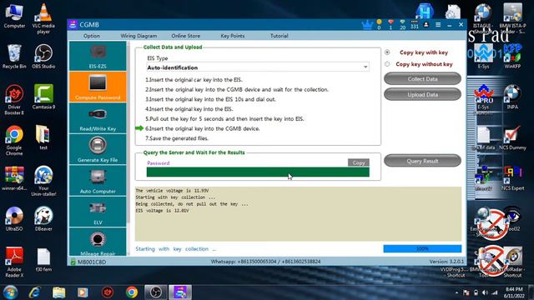Open Driver Booster 8 desktop shortcut
Image resolution: width=534 pixels, height=300 pixels.
(14, 100)
